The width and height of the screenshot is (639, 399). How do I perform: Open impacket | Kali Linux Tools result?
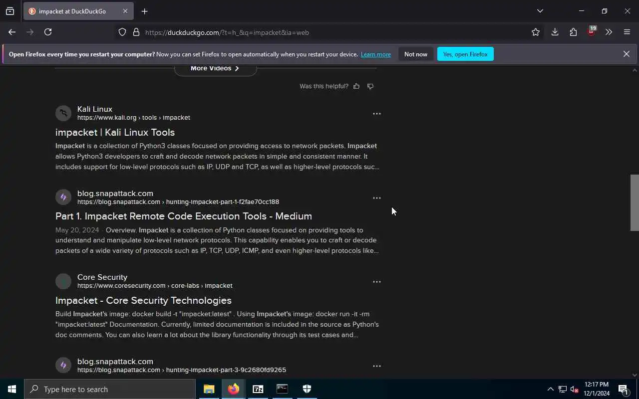[115, 132]
